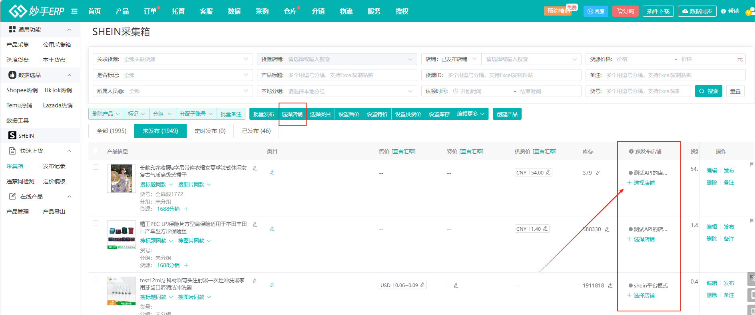Open the 仓库 top menu
Viewport: 755px width, 315px height.
(x=290, y=11)
